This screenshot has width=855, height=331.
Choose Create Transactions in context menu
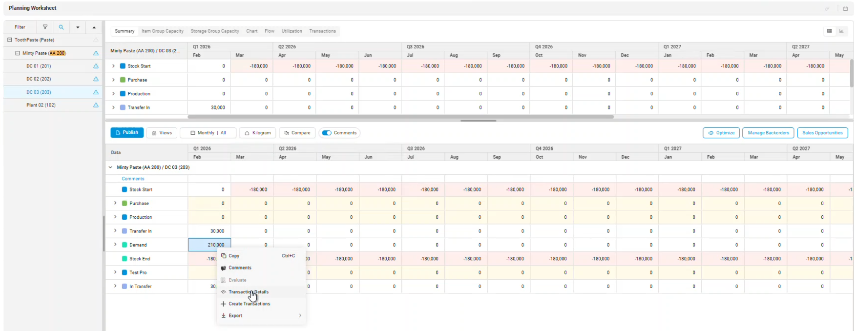(249, 304)
